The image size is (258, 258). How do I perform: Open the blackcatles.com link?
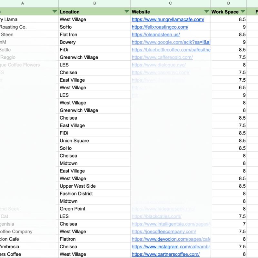156,216
